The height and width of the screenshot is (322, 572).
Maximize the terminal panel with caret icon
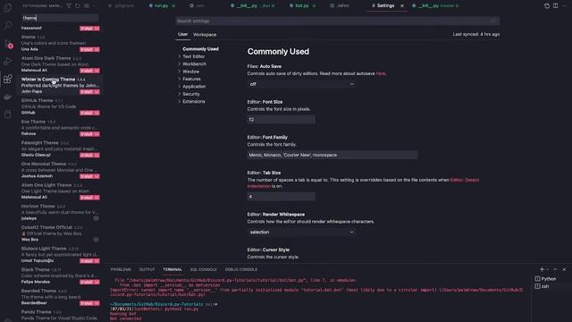coord(555,269)
